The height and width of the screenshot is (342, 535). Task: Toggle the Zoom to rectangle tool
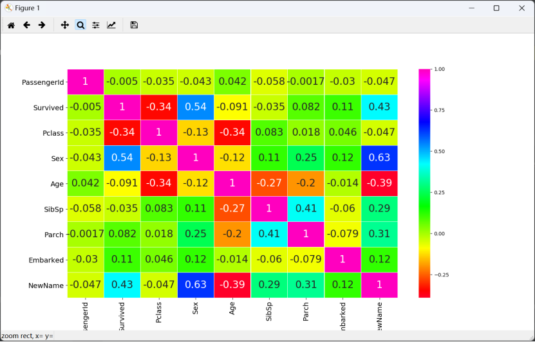click(x=80, y=25)
